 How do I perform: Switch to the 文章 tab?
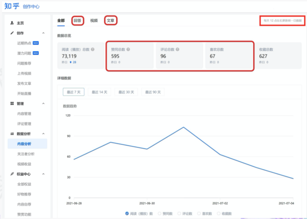(x=110, y=21)
